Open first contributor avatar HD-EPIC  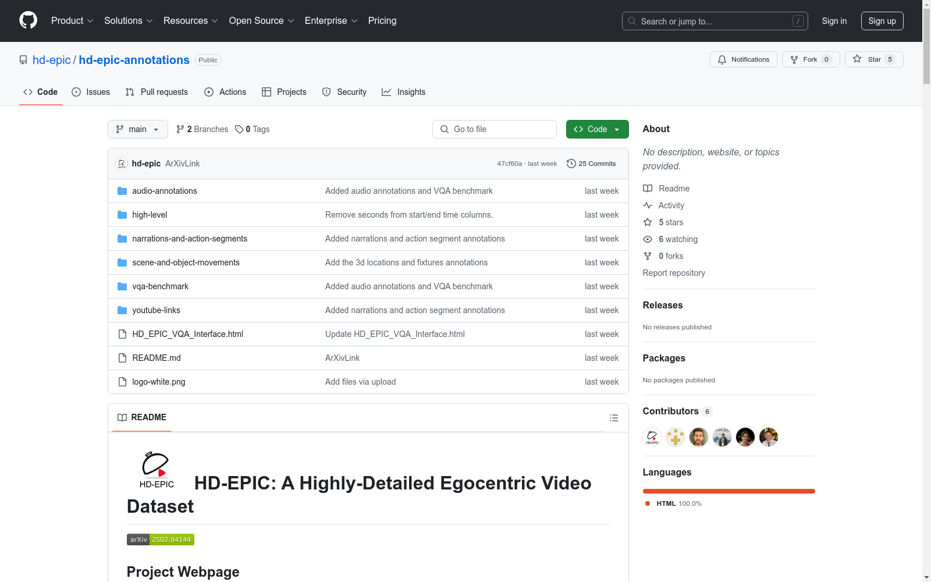click(x=652, y=436)
